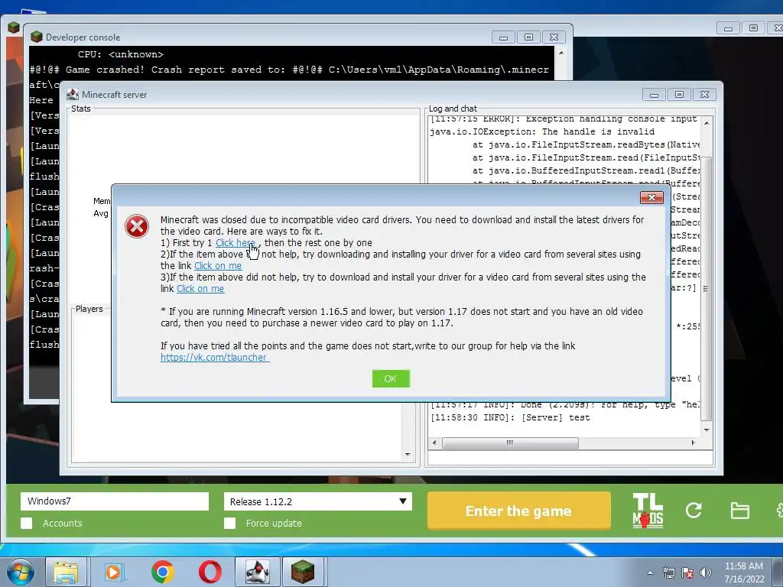
Task: Click the Windows7 username input field
Action: click(115, 501)
